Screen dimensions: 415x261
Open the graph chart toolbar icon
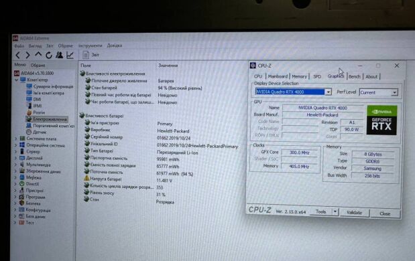70,55
